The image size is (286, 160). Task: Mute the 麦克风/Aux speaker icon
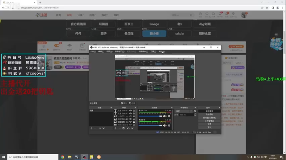165,116
